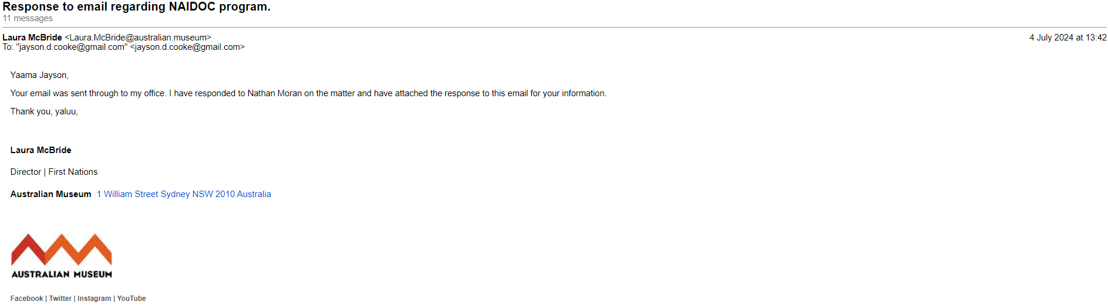Click the angle-bracketed jayson.d.cooke@gmail.com address
Image resolution: width=1108 pixels, height=305 pixels.
pos(187,47)
